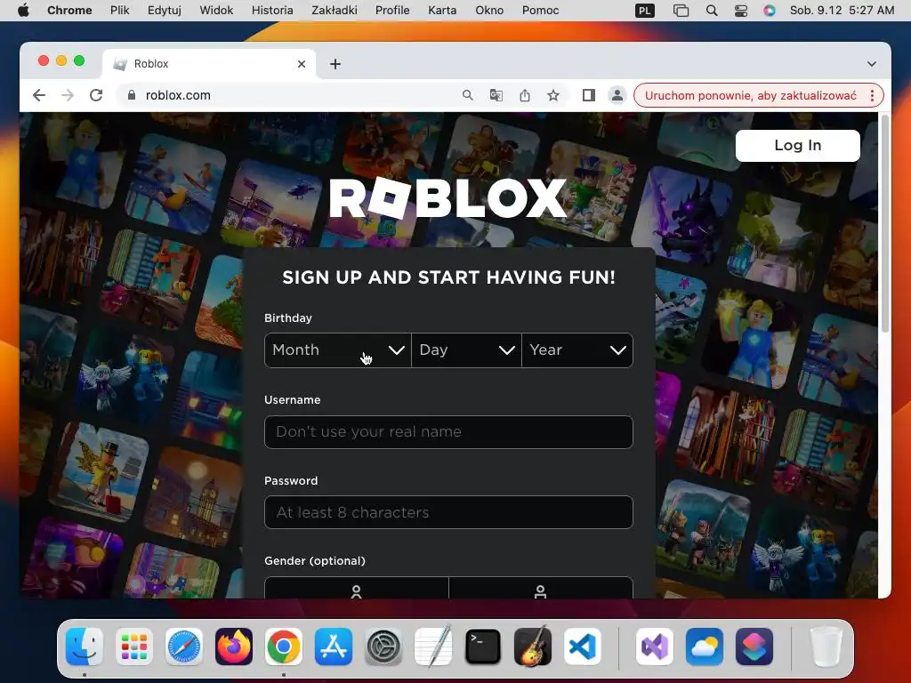The height and width of the screenshot is (683, 911).
Task: Open the Month birthday dropdown
Action: point(337,350)
